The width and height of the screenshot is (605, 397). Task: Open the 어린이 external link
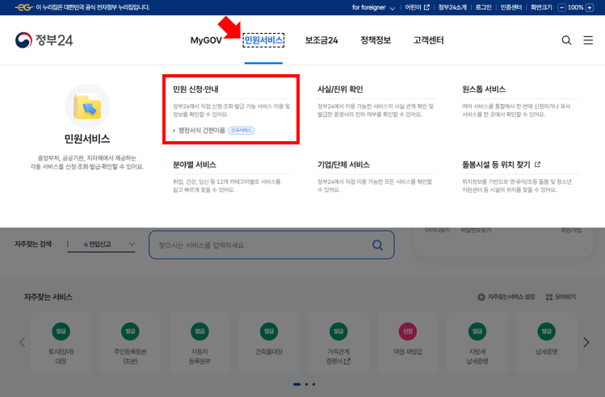pos(417,7)
